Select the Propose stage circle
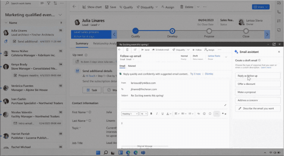The image size is (284, 156). pyautogui.click(x=209, y=31)
